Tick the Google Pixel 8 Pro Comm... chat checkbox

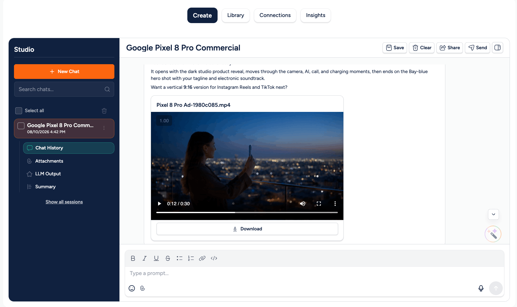coord(21,126)
